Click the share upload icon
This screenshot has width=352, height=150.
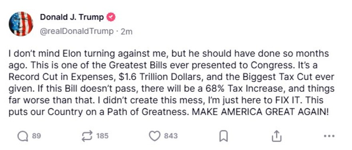(x=276, y=136)
